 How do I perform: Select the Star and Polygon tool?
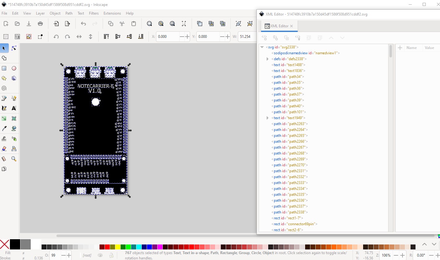pos(4,78)
